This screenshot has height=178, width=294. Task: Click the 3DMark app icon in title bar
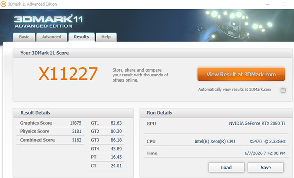[x=3, y=4]
